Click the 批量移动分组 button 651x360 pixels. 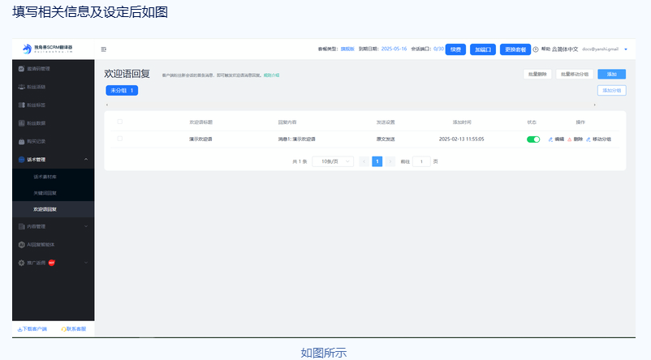tap(575, 75)
